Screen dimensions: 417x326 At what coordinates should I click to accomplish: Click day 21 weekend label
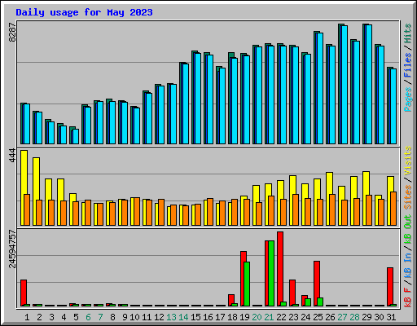[x=269, y=317]
